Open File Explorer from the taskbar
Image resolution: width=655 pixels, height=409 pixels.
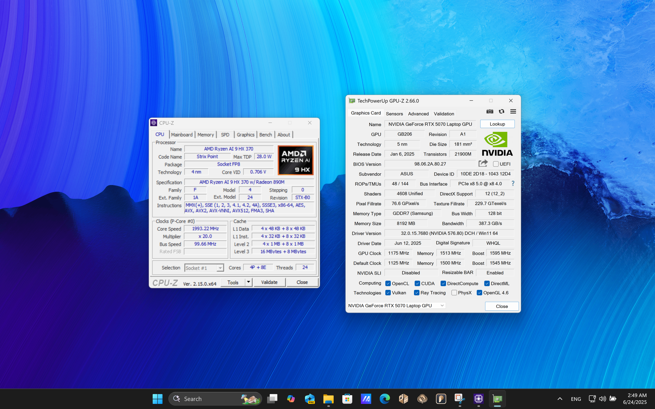[x=328, y=399]
